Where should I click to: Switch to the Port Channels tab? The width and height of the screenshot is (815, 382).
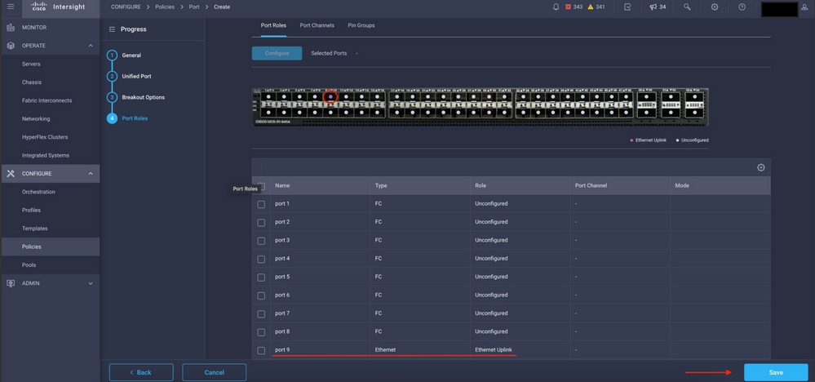pyautogui.click(x=317, y=25)
